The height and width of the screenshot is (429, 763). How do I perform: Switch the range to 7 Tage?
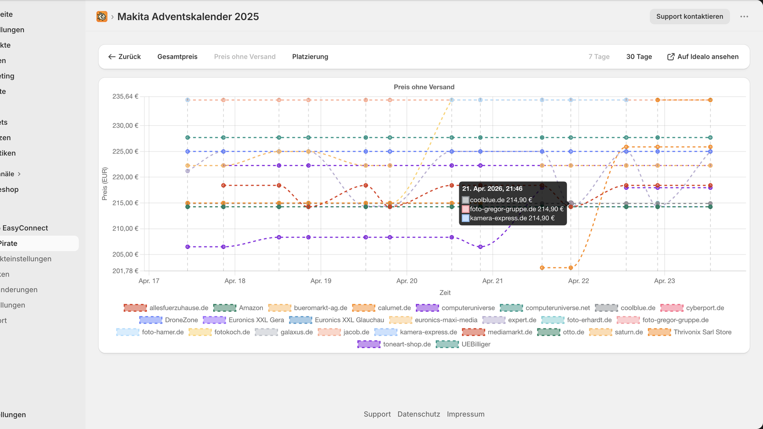point(599,57)
